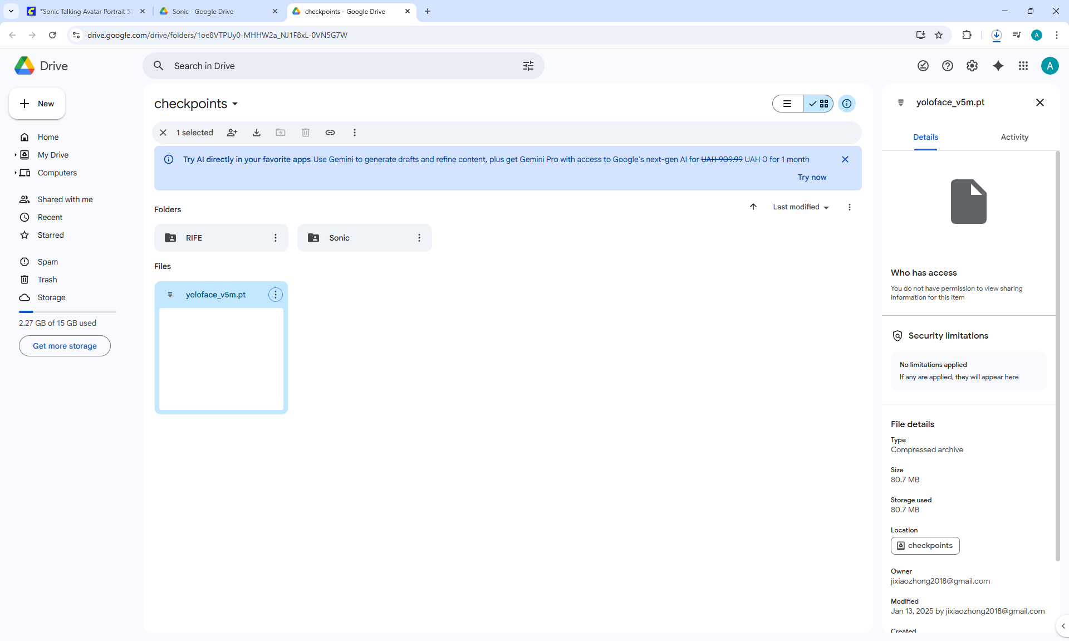Click the download icon in selection toolbar
The image size is (1069, 641).
[x=257, y=133]
